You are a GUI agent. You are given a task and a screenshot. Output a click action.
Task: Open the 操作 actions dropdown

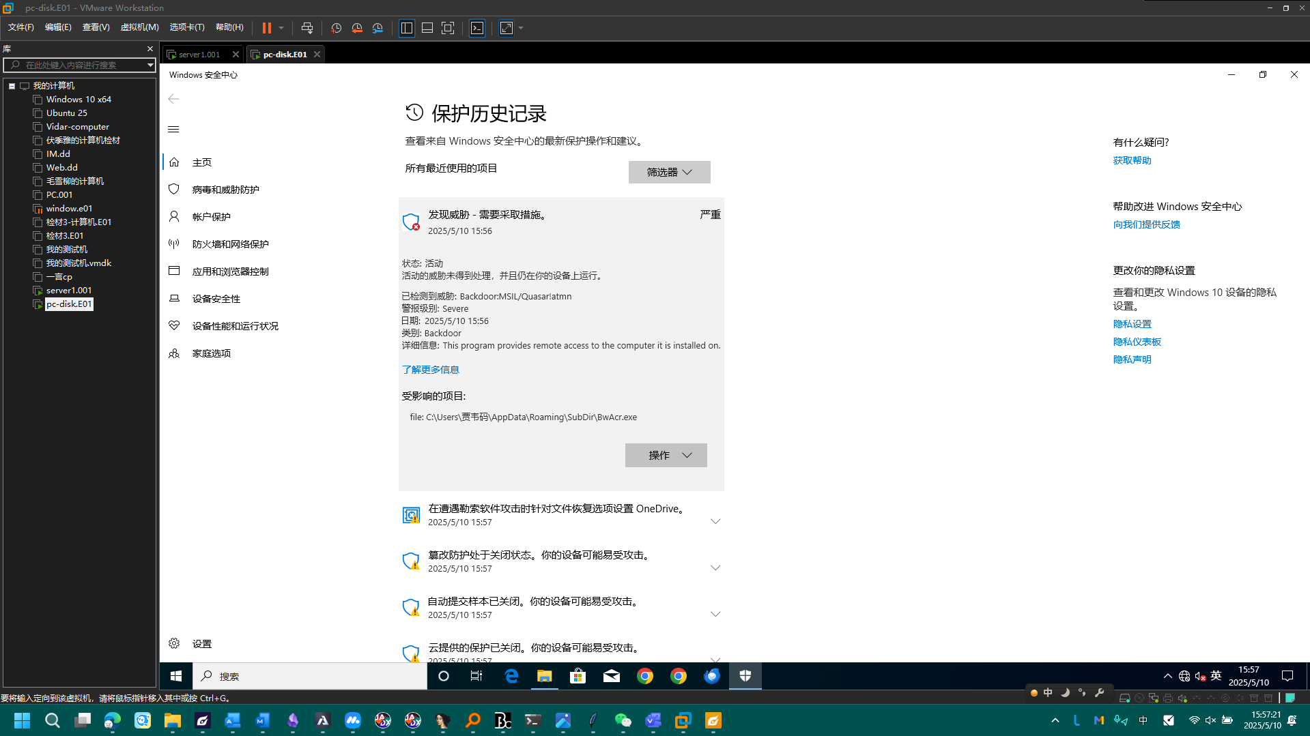coord(666,455)
